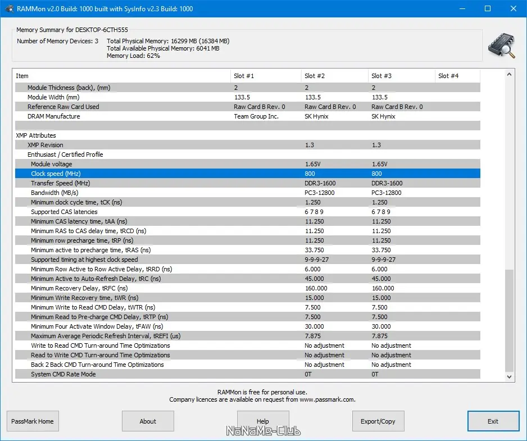Click the RAM chip magnifier icon
The height and width of the screenshot is (441, 527).
(x=502, y=46)
